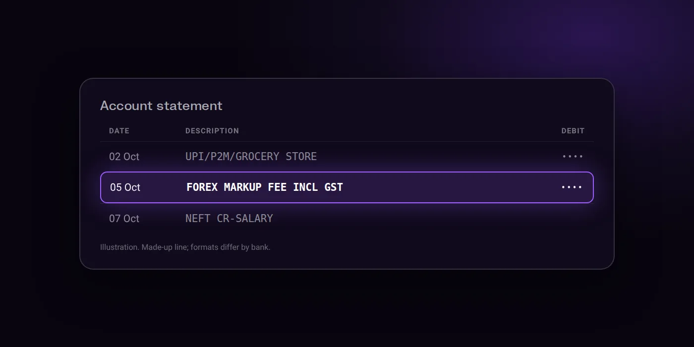The height and width of the screenshot is (347, 694).
Task: Click the illustration disclaimer footnote text
Action: point(185,247)
